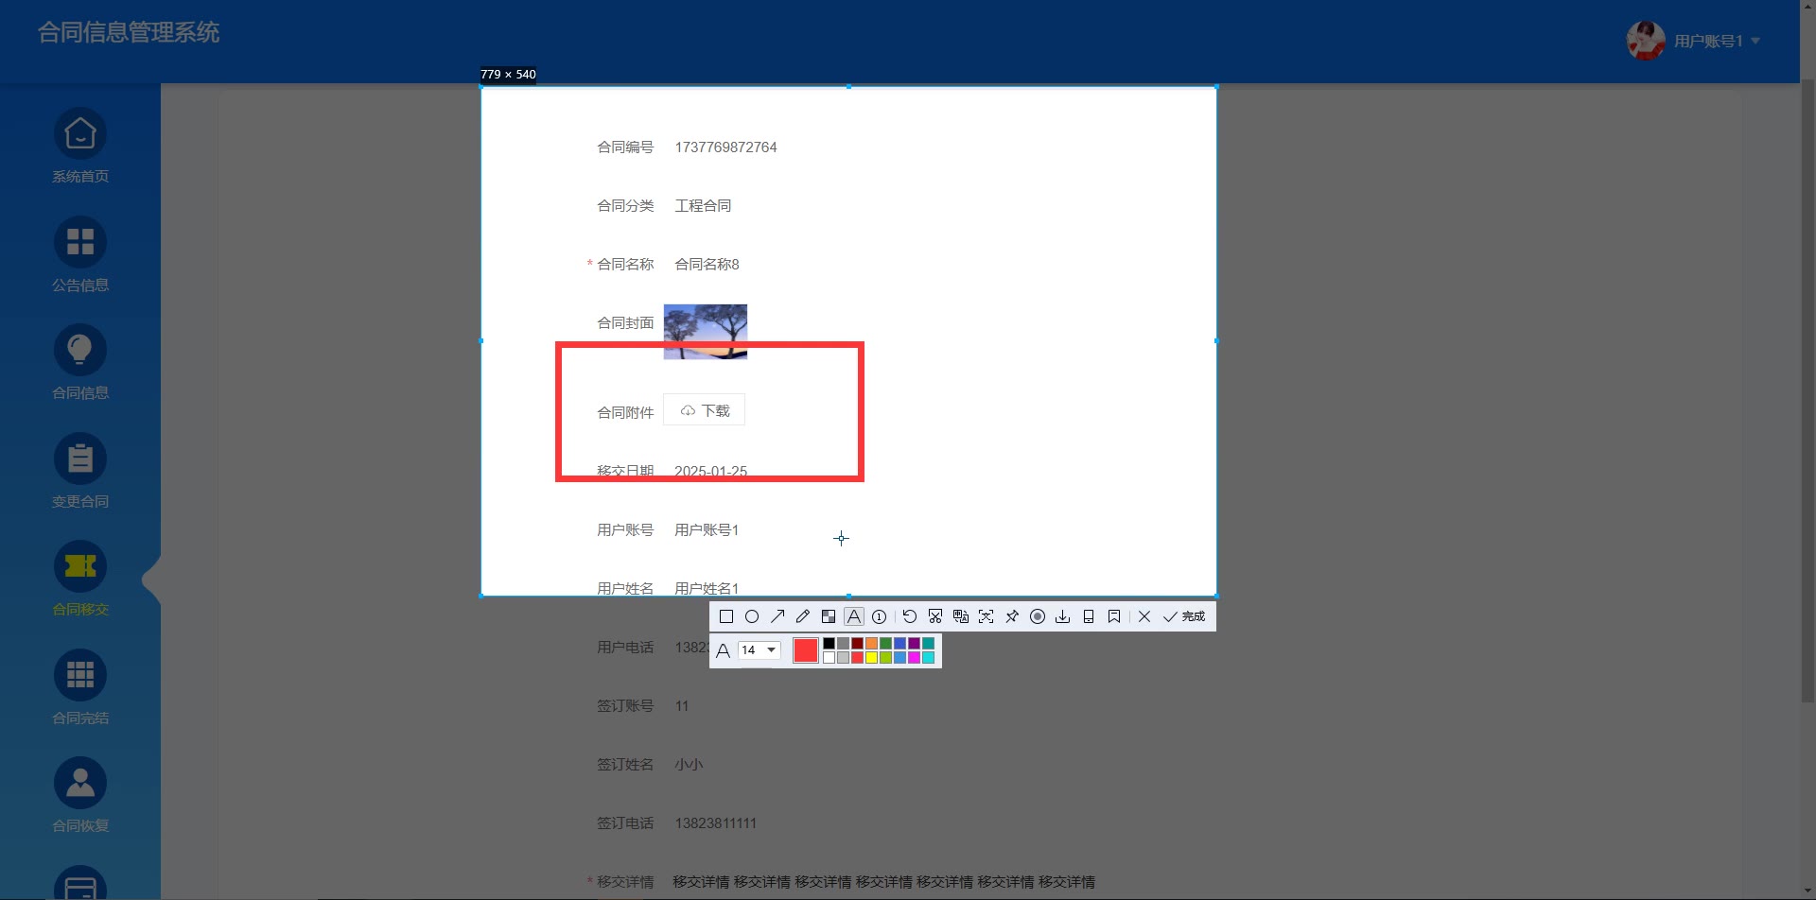Select the pencil drawing tool
1816x900 pixels.
coord(803,616)
